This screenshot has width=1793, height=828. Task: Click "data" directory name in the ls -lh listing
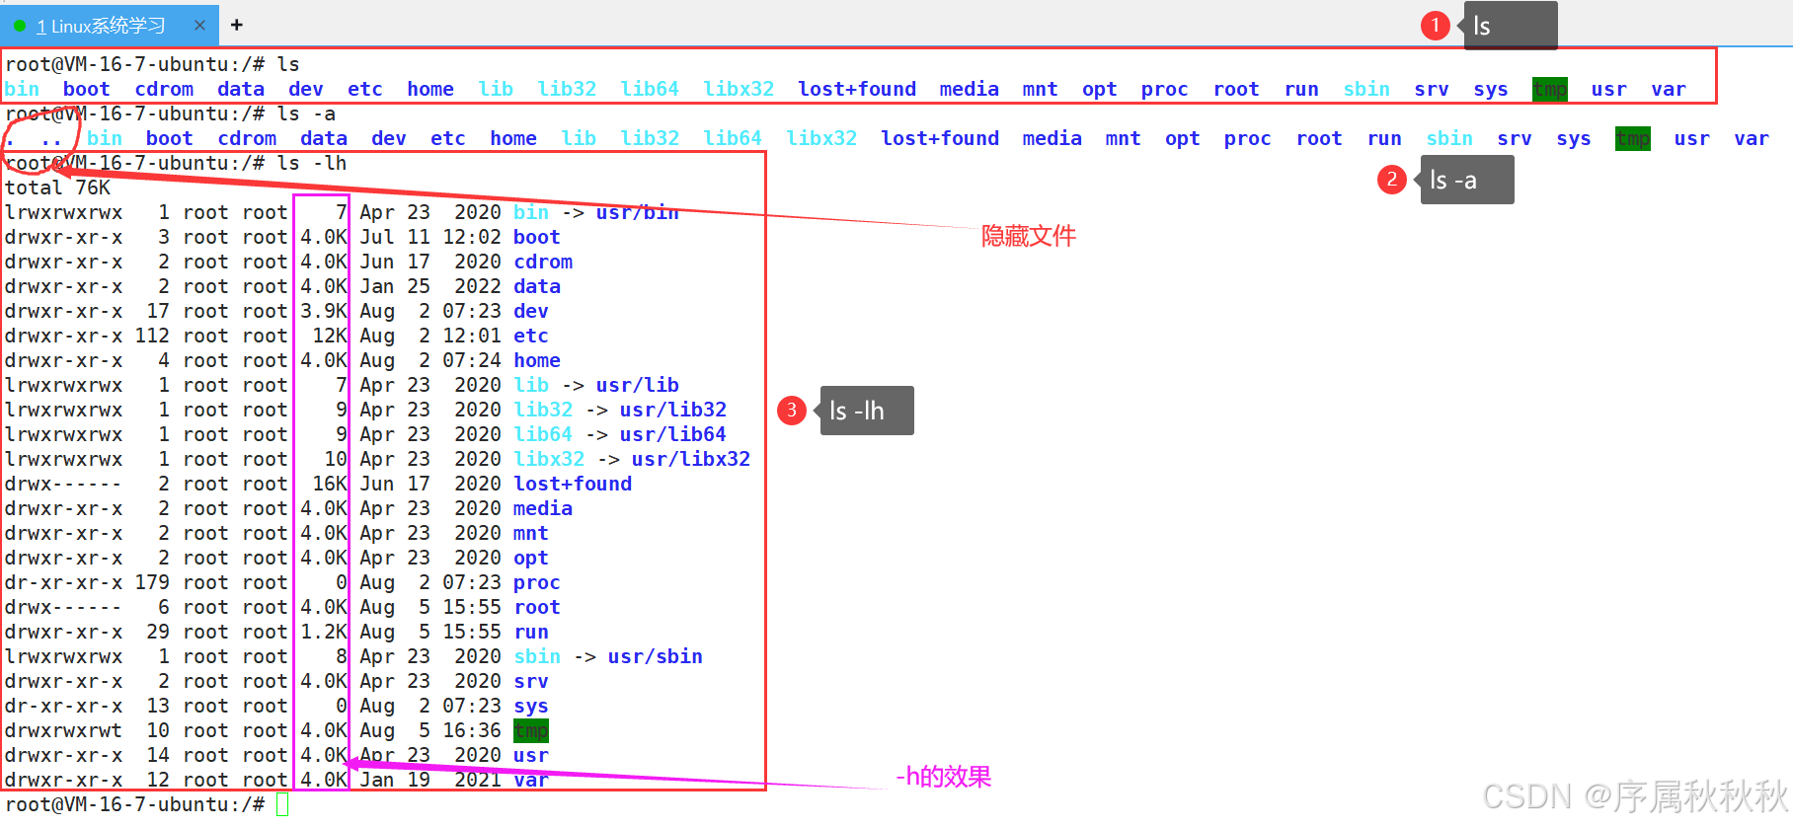pos(537,286)
